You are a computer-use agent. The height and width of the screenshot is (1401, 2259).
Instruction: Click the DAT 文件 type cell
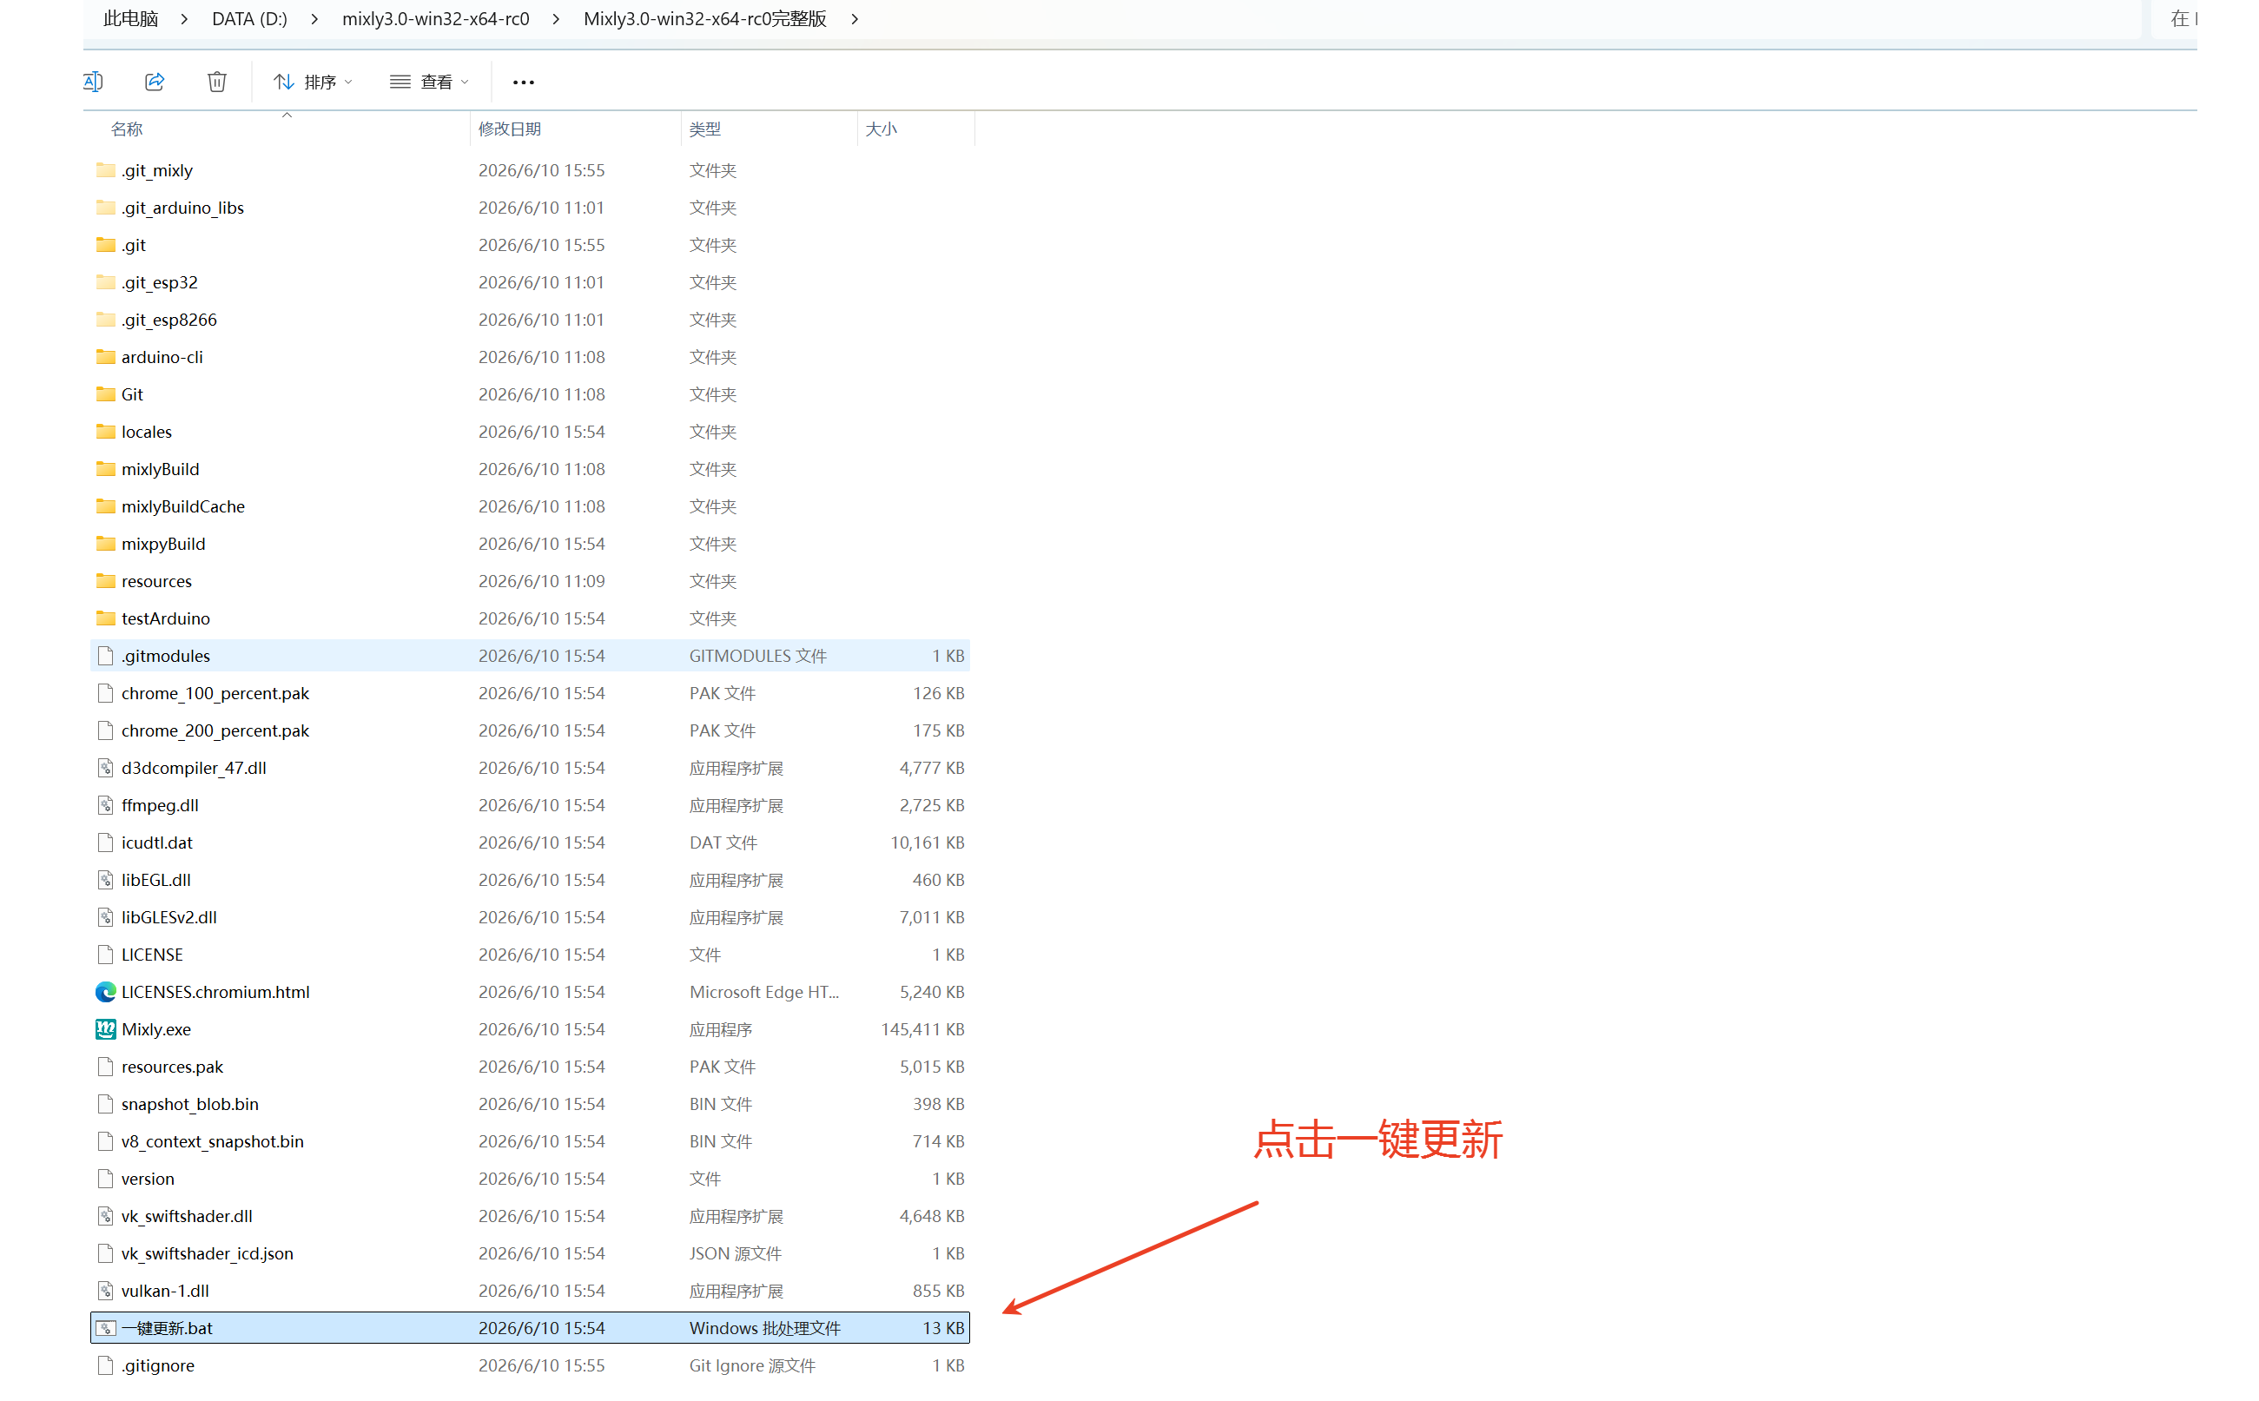tap(723, 843)
